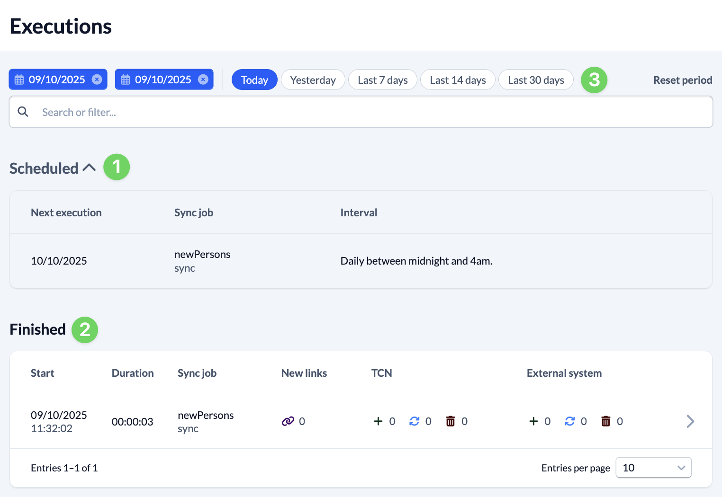Click the TCN plus created icon

click(378, 421)
